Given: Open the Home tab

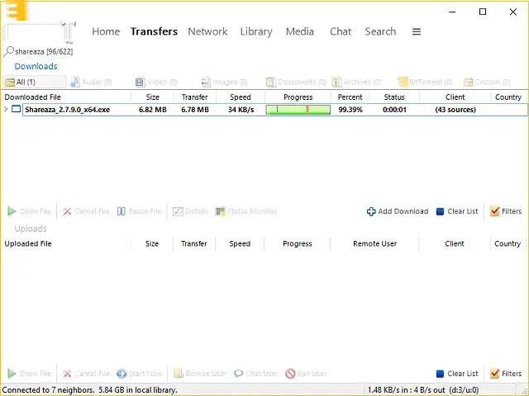Looking at the screenshot, I should coord(106,31).
